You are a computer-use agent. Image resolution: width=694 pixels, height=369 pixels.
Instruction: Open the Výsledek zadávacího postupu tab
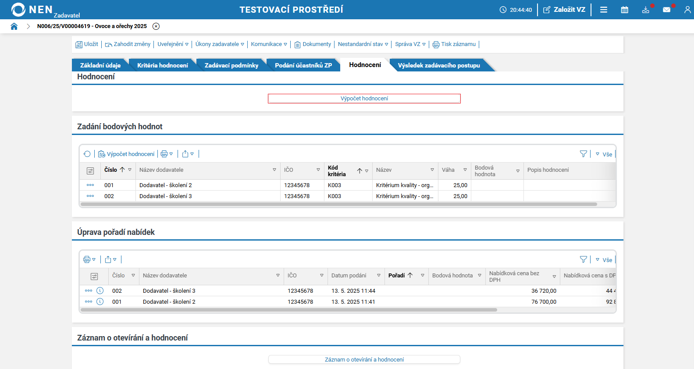(438, 65)
